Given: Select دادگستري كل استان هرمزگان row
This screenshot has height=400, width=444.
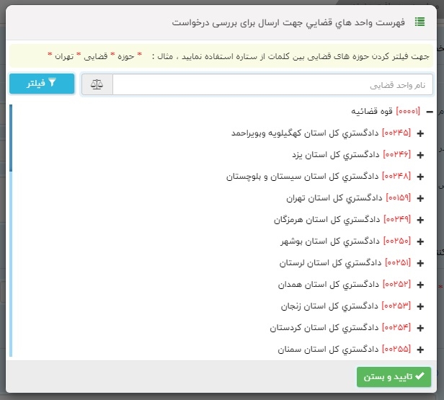Looking at the screenshot, I should [x=342, y=219].
